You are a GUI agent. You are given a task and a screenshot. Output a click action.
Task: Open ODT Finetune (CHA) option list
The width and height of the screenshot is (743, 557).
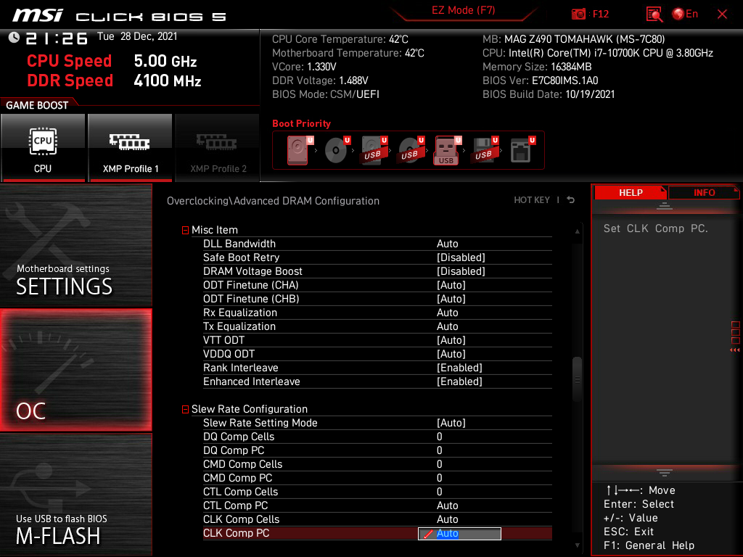[x=451, y=285]
